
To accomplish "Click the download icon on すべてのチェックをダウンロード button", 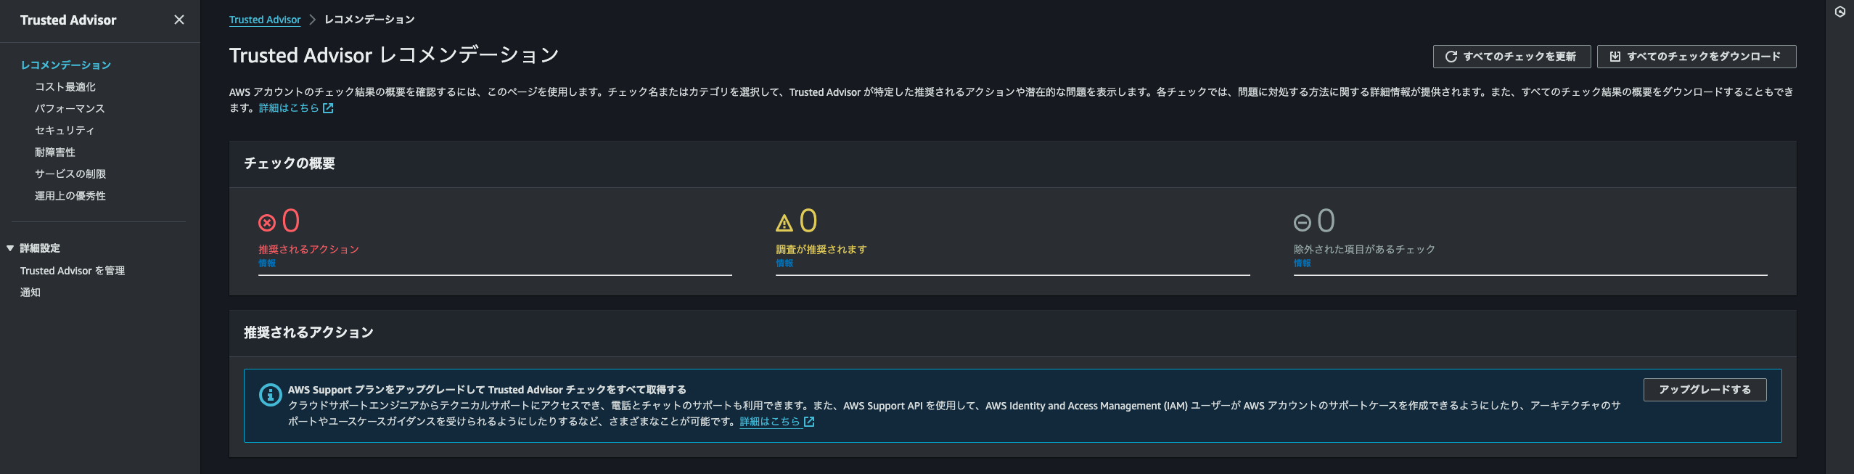I will click(1616, 55).
